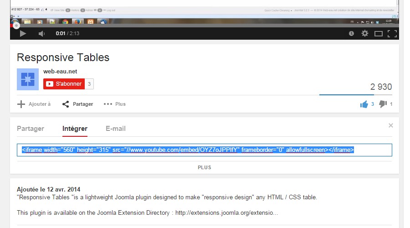
Task: Close the share panel with X
Action: (x=391, y=125)
